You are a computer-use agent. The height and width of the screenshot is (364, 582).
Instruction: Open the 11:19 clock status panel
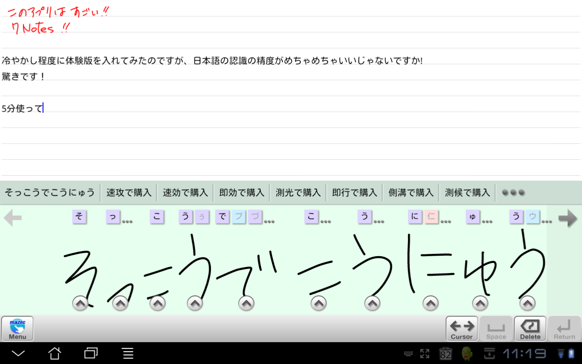tap(524, 354)
